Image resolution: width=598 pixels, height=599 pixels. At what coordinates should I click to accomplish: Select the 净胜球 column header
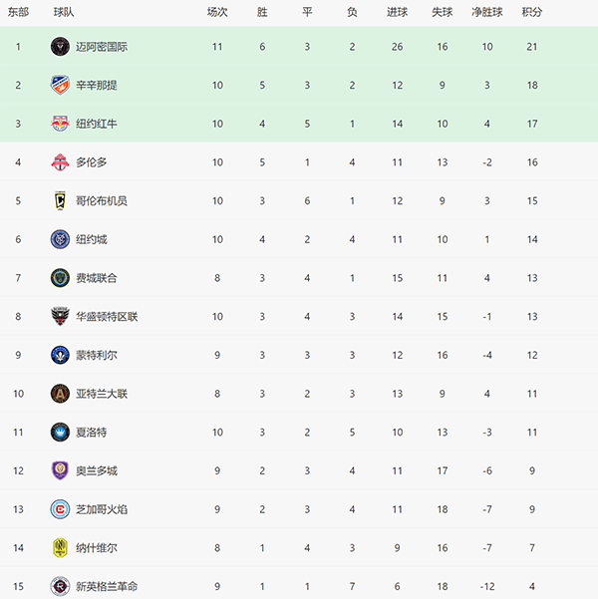[x=487, y=12]
